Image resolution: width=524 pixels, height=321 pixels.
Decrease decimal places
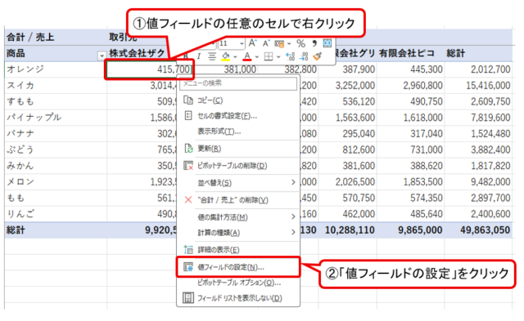[304, 56]
